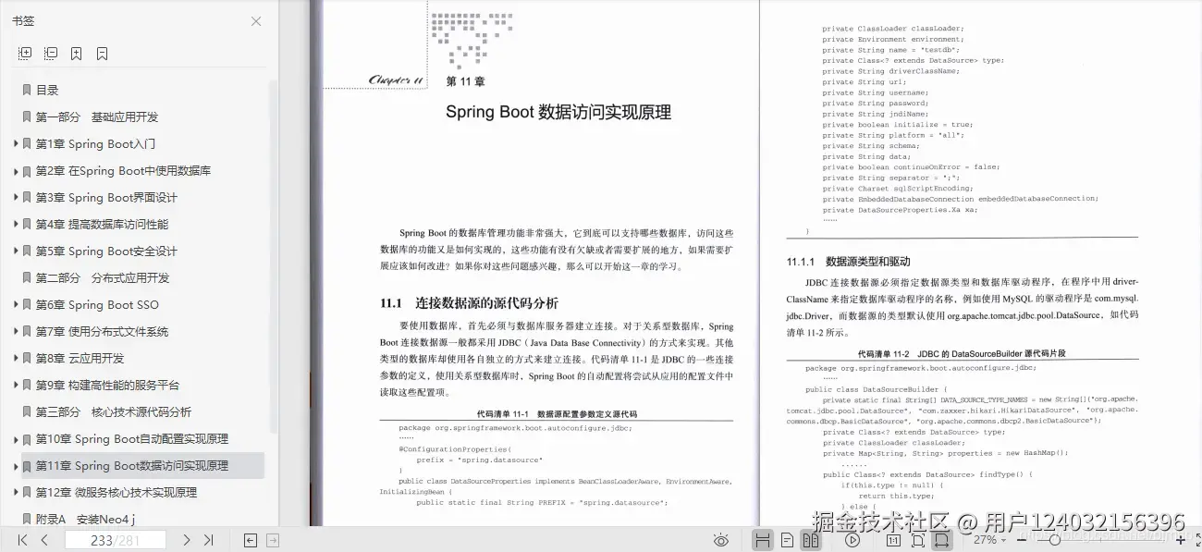Go back to previous view icon
1202x552 pixels.
click(x=250, y=540)
